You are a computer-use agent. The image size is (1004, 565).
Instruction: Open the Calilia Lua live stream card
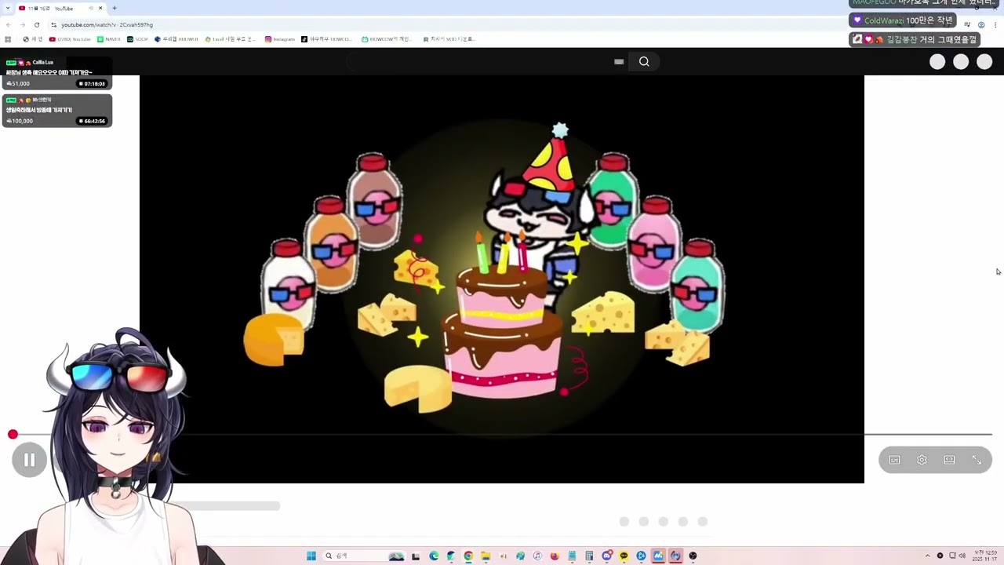56,73
